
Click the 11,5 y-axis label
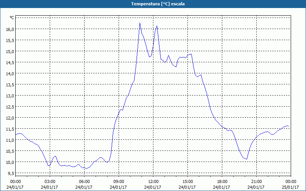(x=11, y=129)
